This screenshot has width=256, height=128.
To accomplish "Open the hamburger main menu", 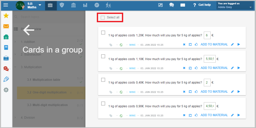I will click(x=6, y=5).
